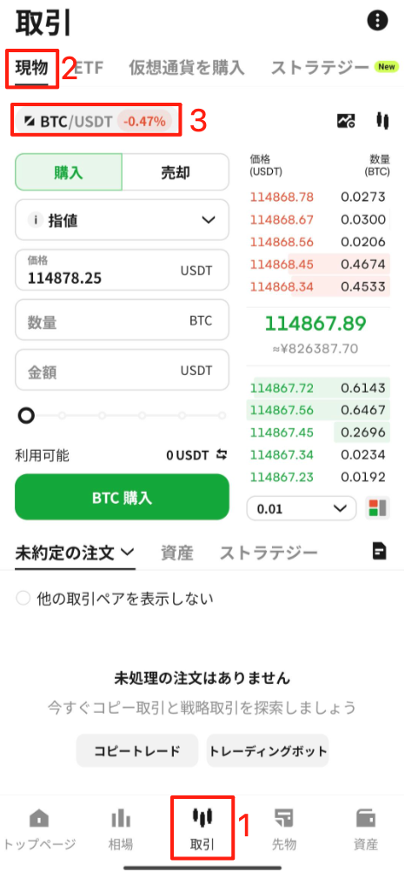The height and width of the screenshot is (872, 405).
Task: Swap available USDT balance via the transfer arrows
Action: click(x=222, y=455)
